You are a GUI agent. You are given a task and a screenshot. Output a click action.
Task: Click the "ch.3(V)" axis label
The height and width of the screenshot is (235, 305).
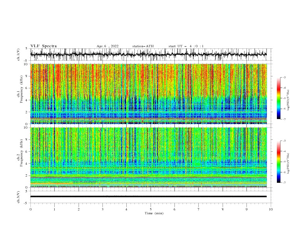[x=18, y=197]
